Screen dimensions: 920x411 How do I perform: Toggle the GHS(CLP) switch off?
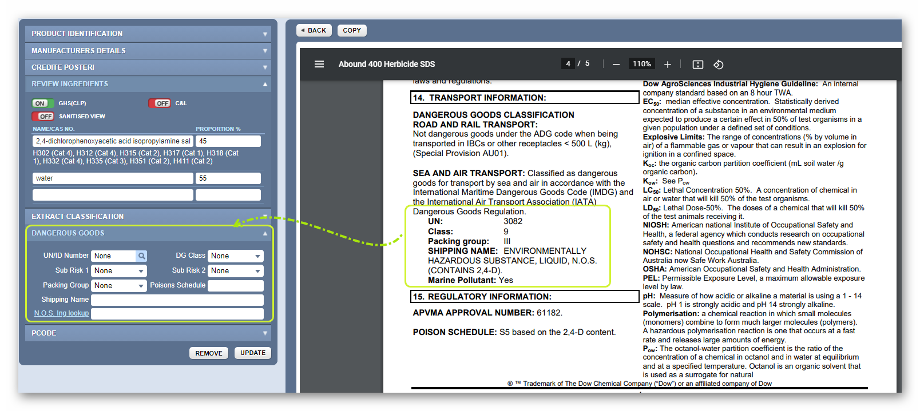tap(43, 103)
